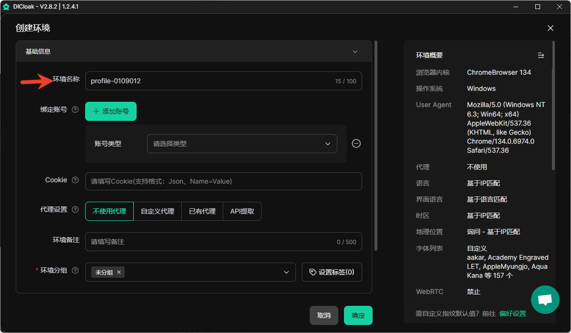The height and width of the screenshot is (333, 571).
Task: Choose the API提取 proxy option
Action: pyautogui.click(x=242, y=211)
